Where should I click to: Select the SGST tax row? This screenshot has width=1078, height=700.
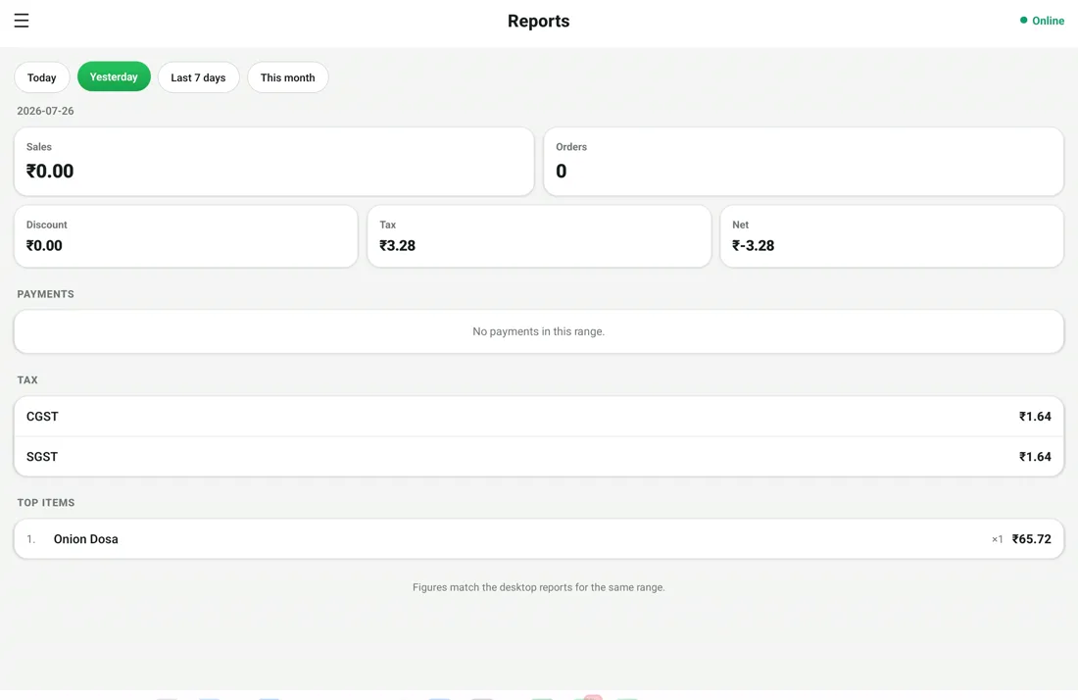[539, 457]
